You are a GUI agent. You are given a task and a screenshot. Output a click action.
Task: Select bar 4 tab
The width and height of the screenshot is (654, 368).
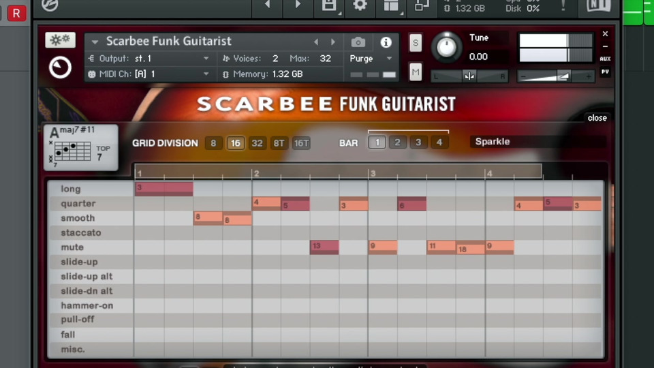pyautogui.click(x=439, y=142)
